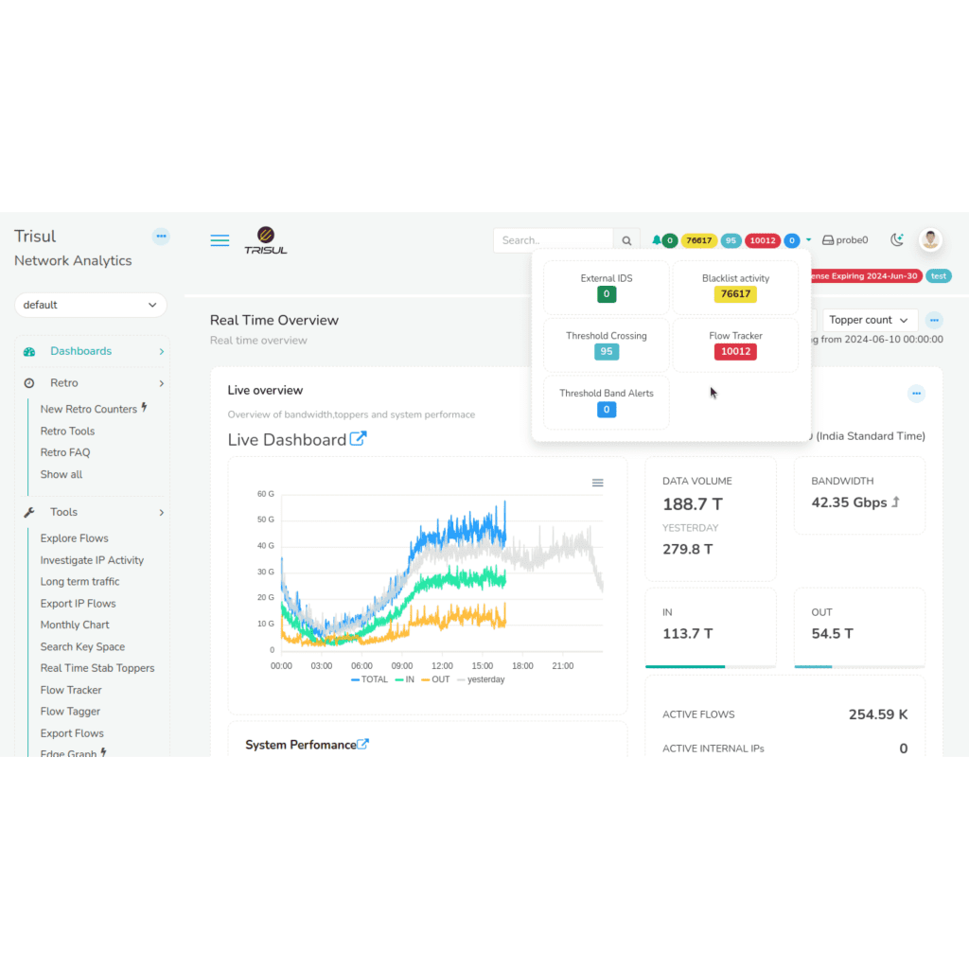Viewport: 969px width, 969px height.
Task: Open Real Time Stab Toppers
Action: [x=97, y=668]
